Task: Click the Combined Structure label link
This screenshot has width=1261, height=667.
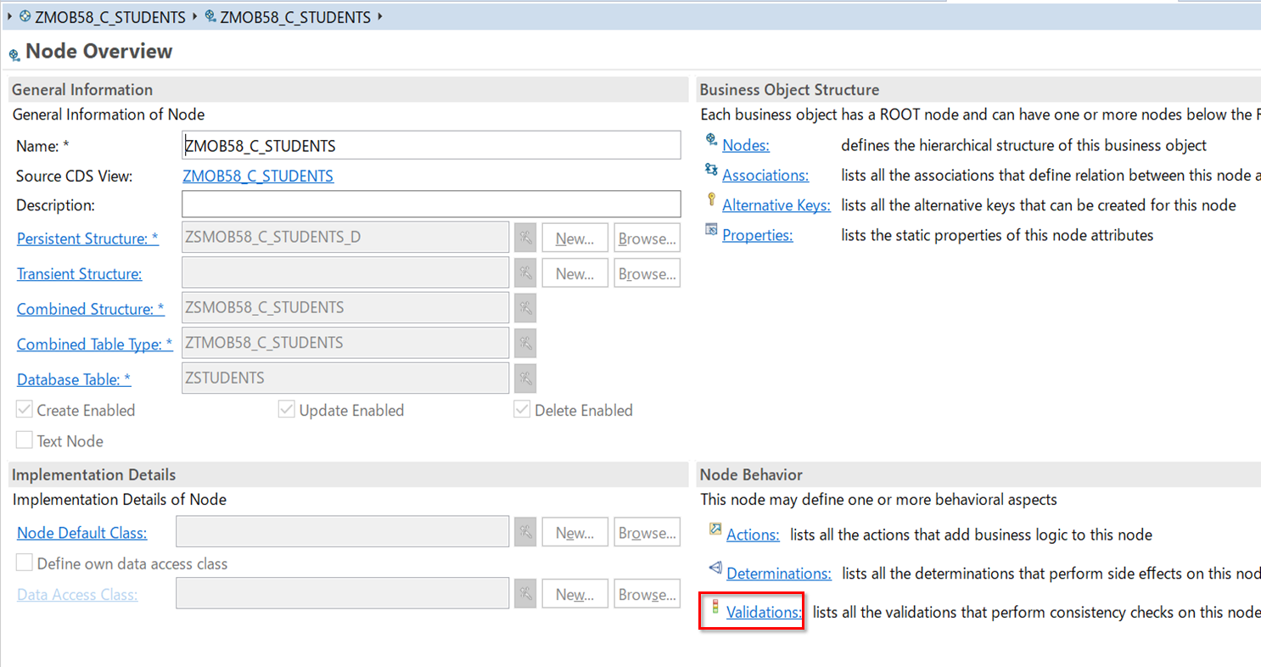Action: coord(91,309)
